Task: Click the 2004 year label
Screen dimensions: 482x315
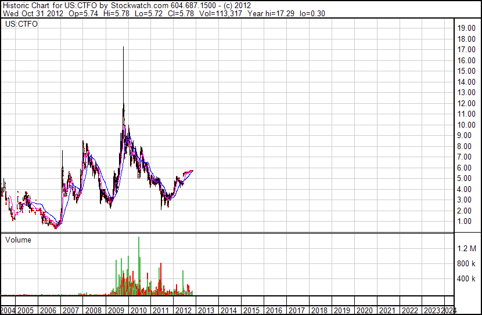Action: (x=8, y=310)
